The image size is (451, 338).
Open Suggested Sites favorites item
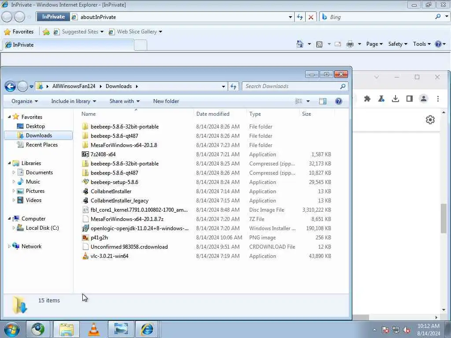click(x=78, y=32)
